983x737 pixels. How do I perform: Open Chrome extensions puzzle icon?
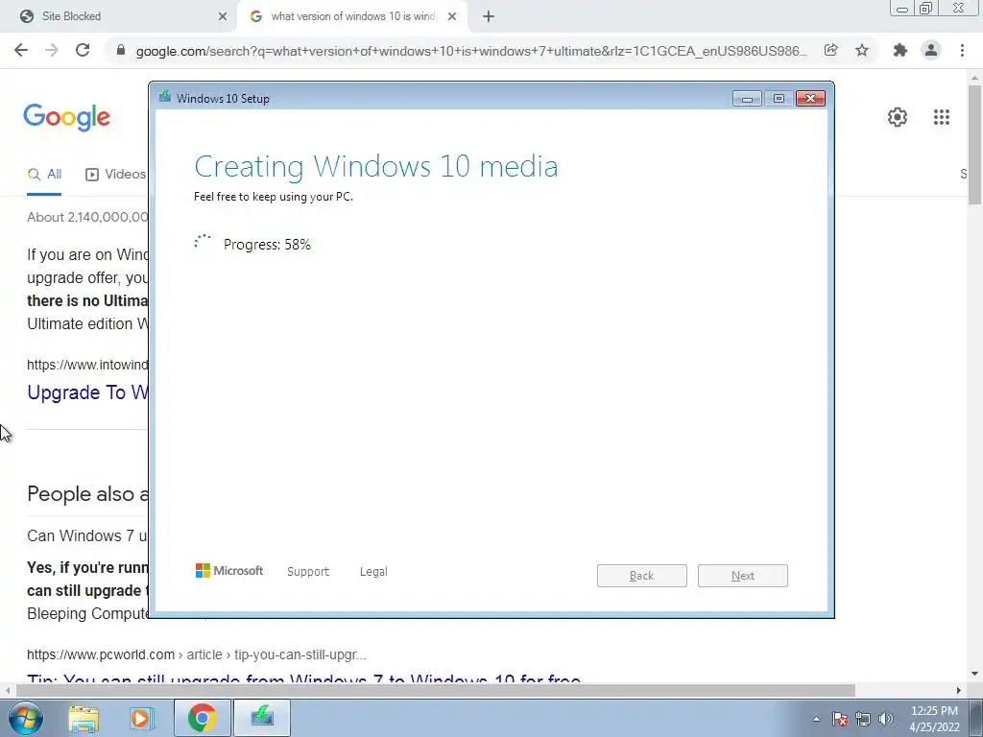900,50
